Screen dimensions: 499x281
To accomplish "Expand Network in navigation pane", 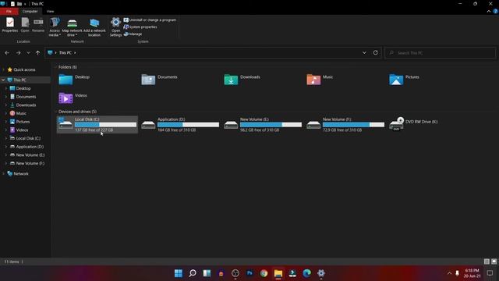I will (3, 173).
